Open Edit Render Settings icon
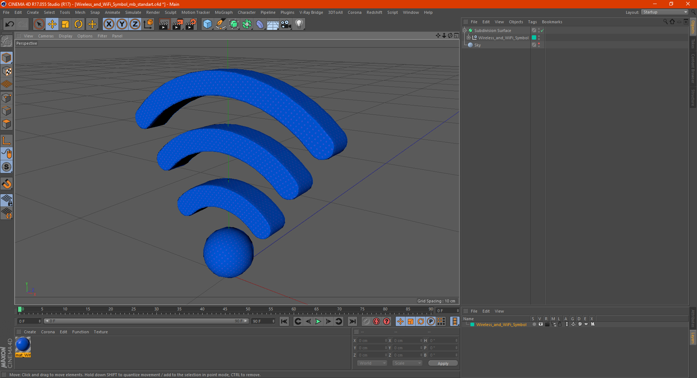This screenshot has width=697, height=378. click(x=191, y=24)
